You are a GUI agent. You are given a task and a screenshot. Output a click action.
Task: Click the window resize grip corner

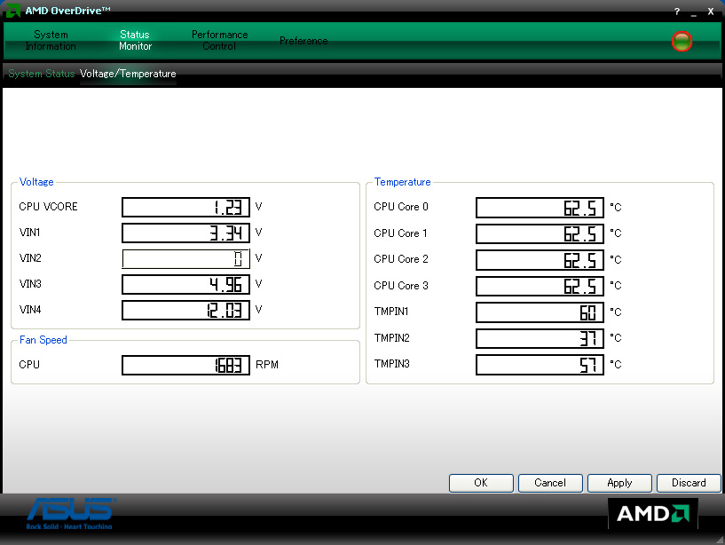pyautogui.click(x=720, y=540)
